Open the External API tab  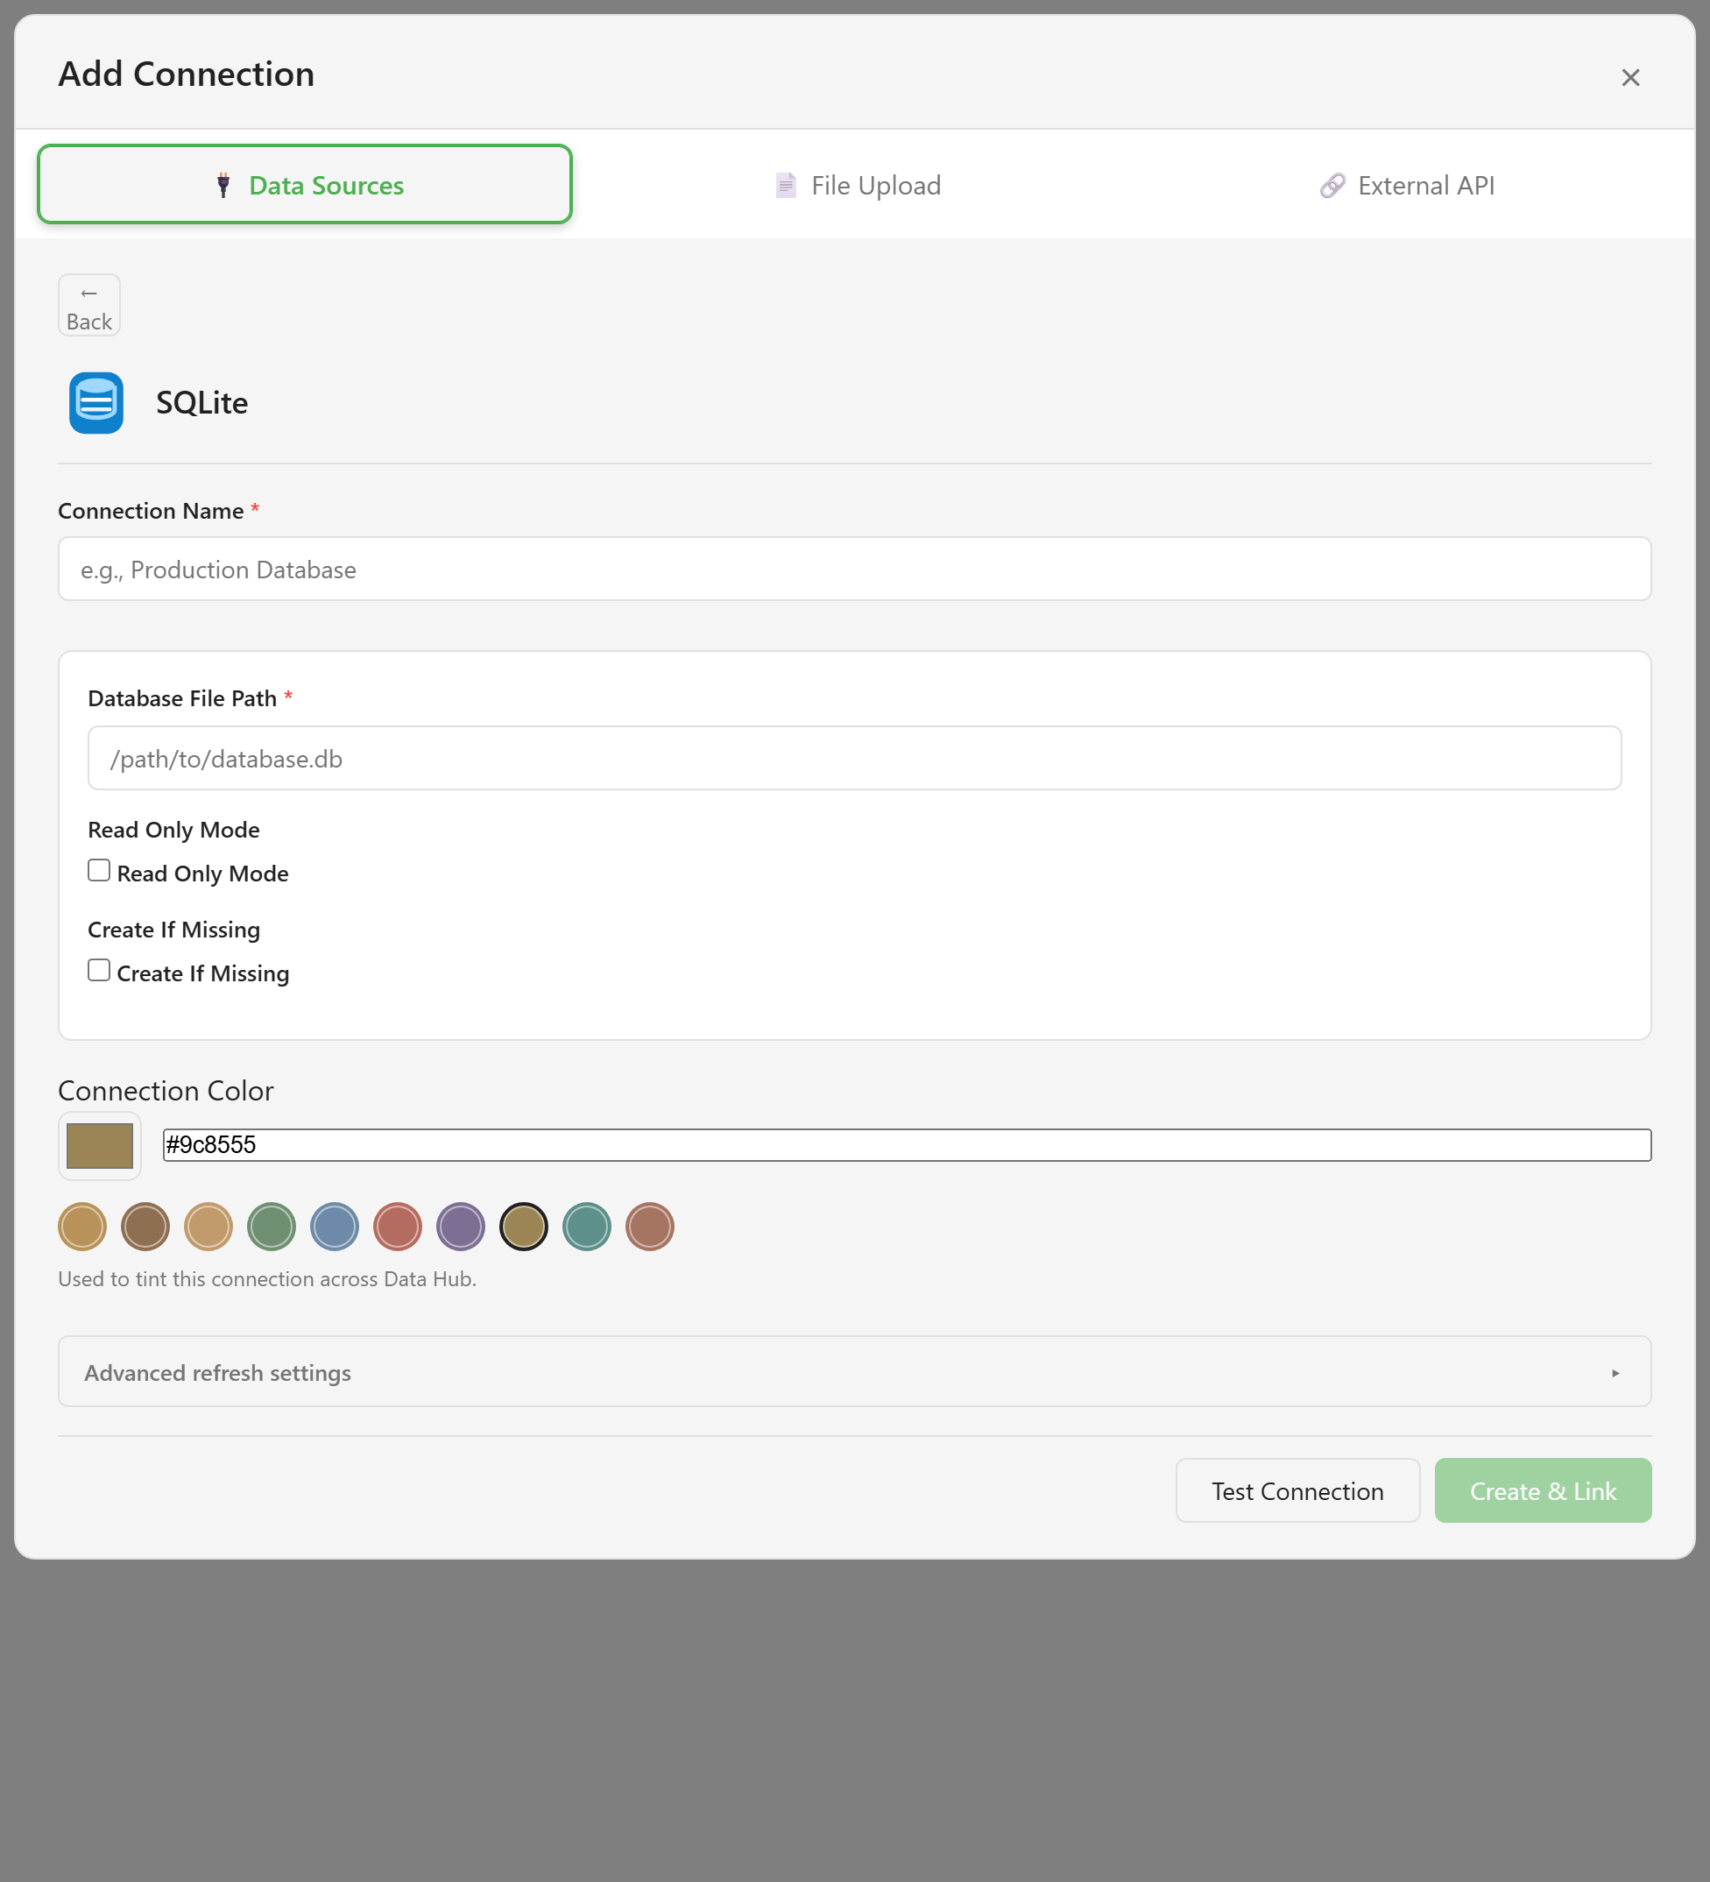(x=1407, y=185)
